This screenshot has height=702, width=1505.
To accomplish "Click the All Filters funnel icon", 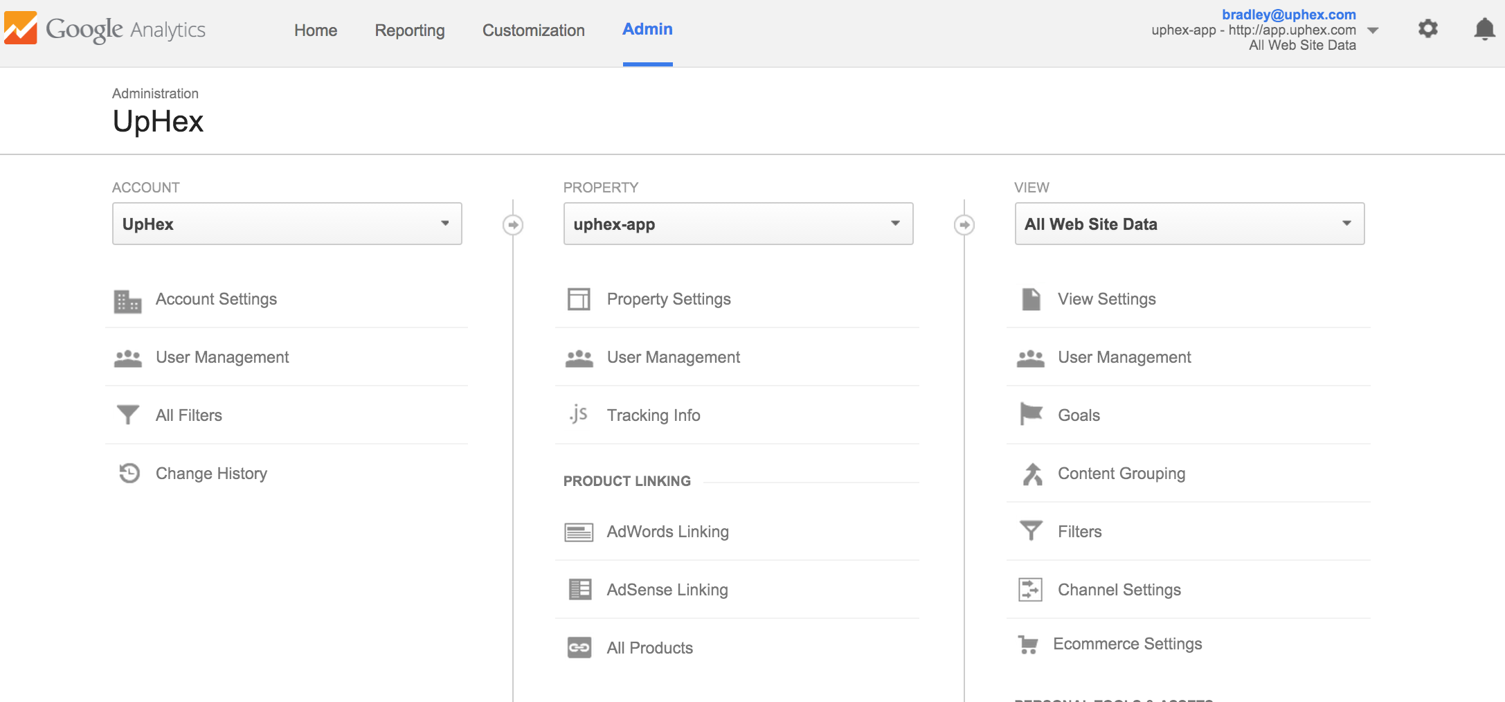I will (127, 415).
